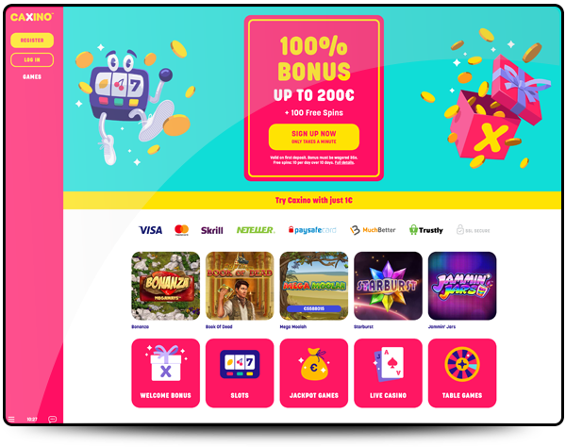Click the Log In button

pos(32,60)
